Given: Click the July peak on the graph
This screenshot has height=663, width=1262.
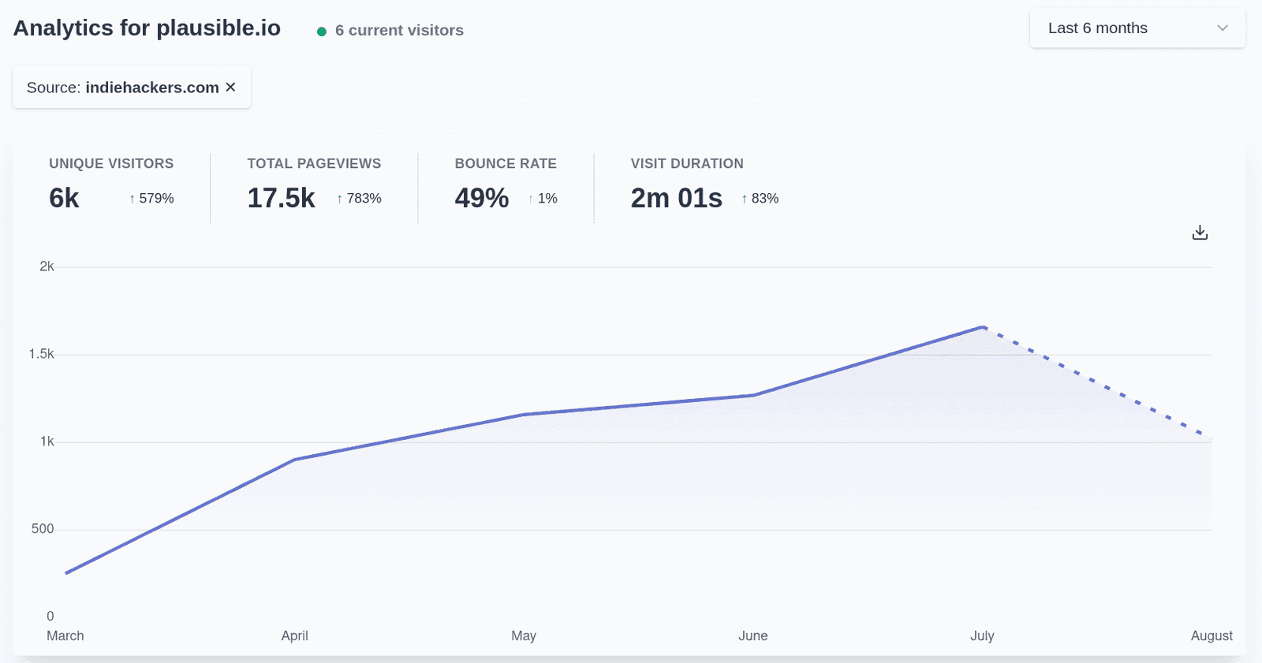Looking at the screenshot, I should [x=982, y=327].
